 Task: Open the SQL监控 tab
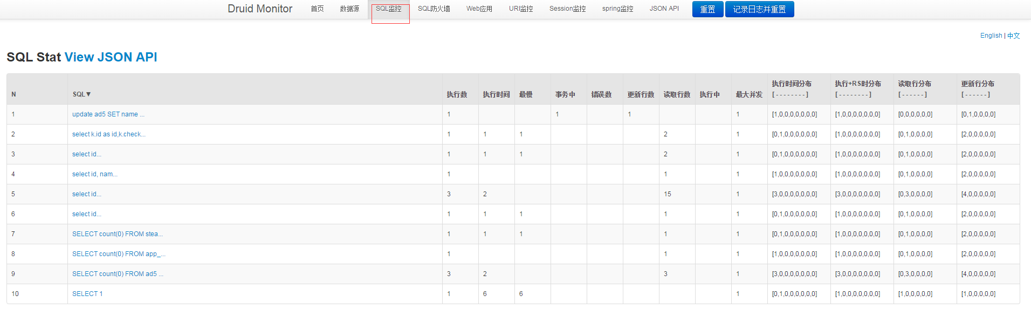[x=389, y=9]
